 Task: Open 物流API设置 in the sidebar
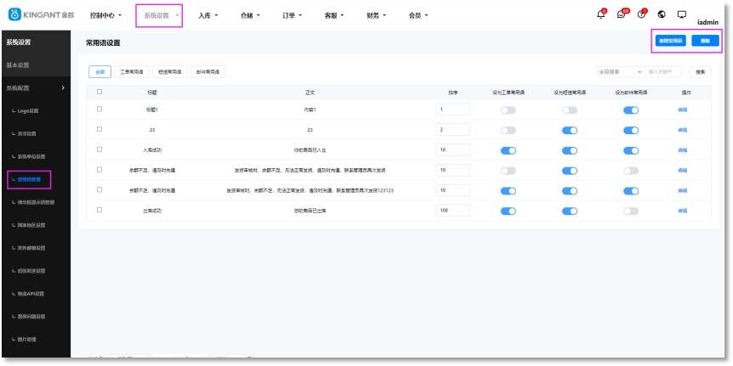[32, 294]
